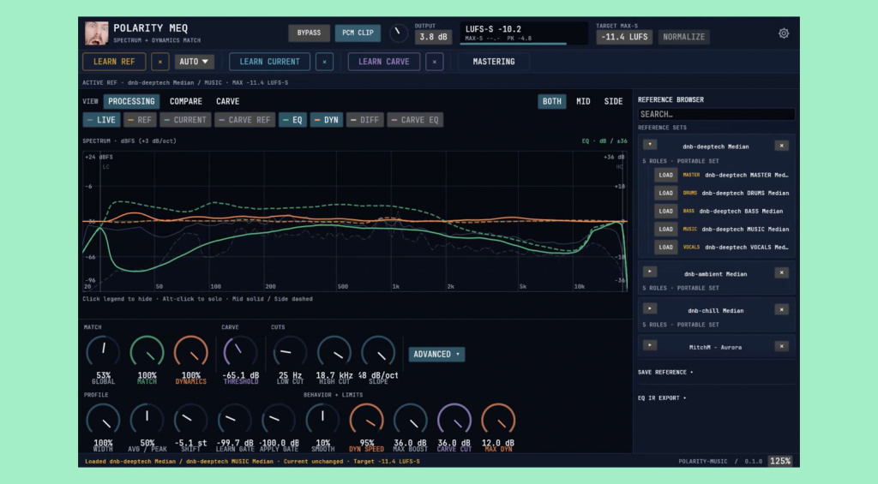Remove the MitchM - Aurora reference

tap(782, 346)
